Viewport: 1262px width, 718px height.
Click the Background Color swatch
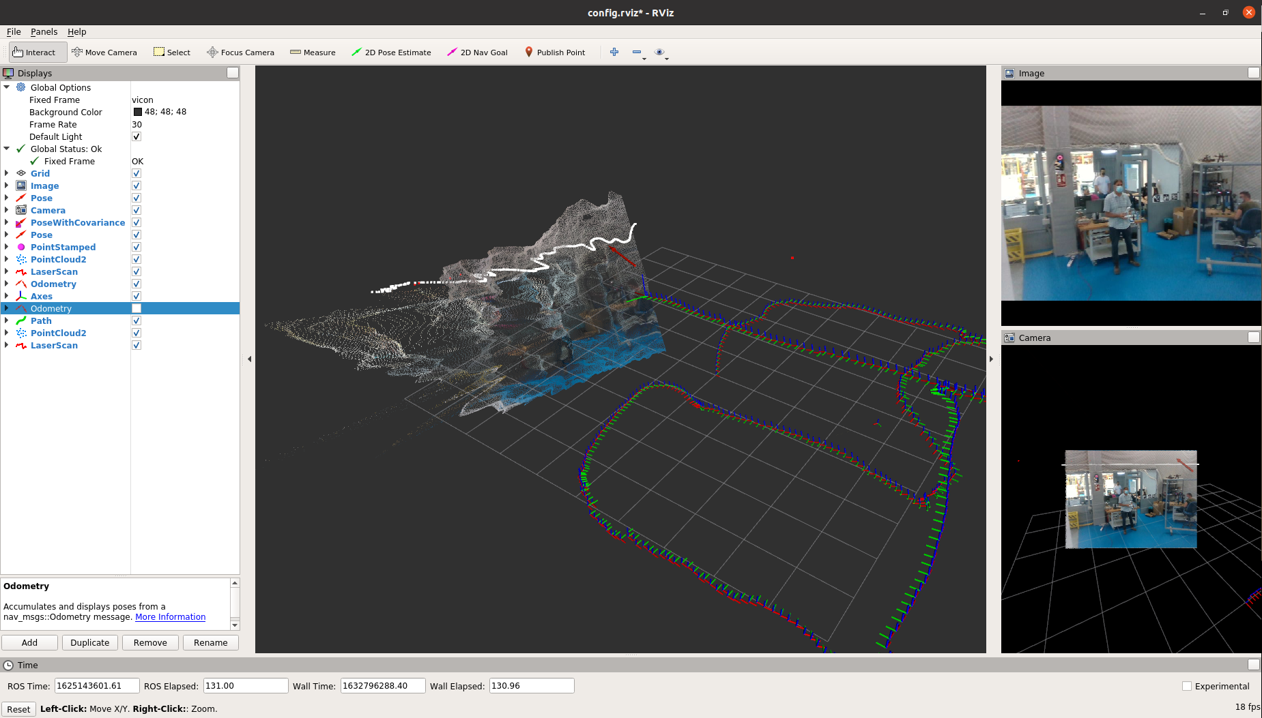coord(137,112)
